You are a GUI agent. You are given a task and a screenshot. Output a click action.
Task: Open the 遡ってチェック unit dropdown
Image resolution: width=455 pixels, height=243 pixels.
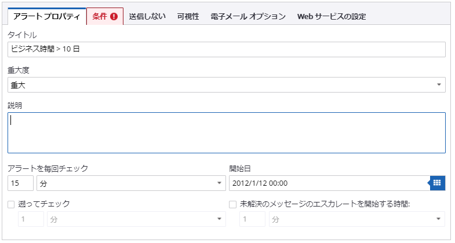pos(136,219)
